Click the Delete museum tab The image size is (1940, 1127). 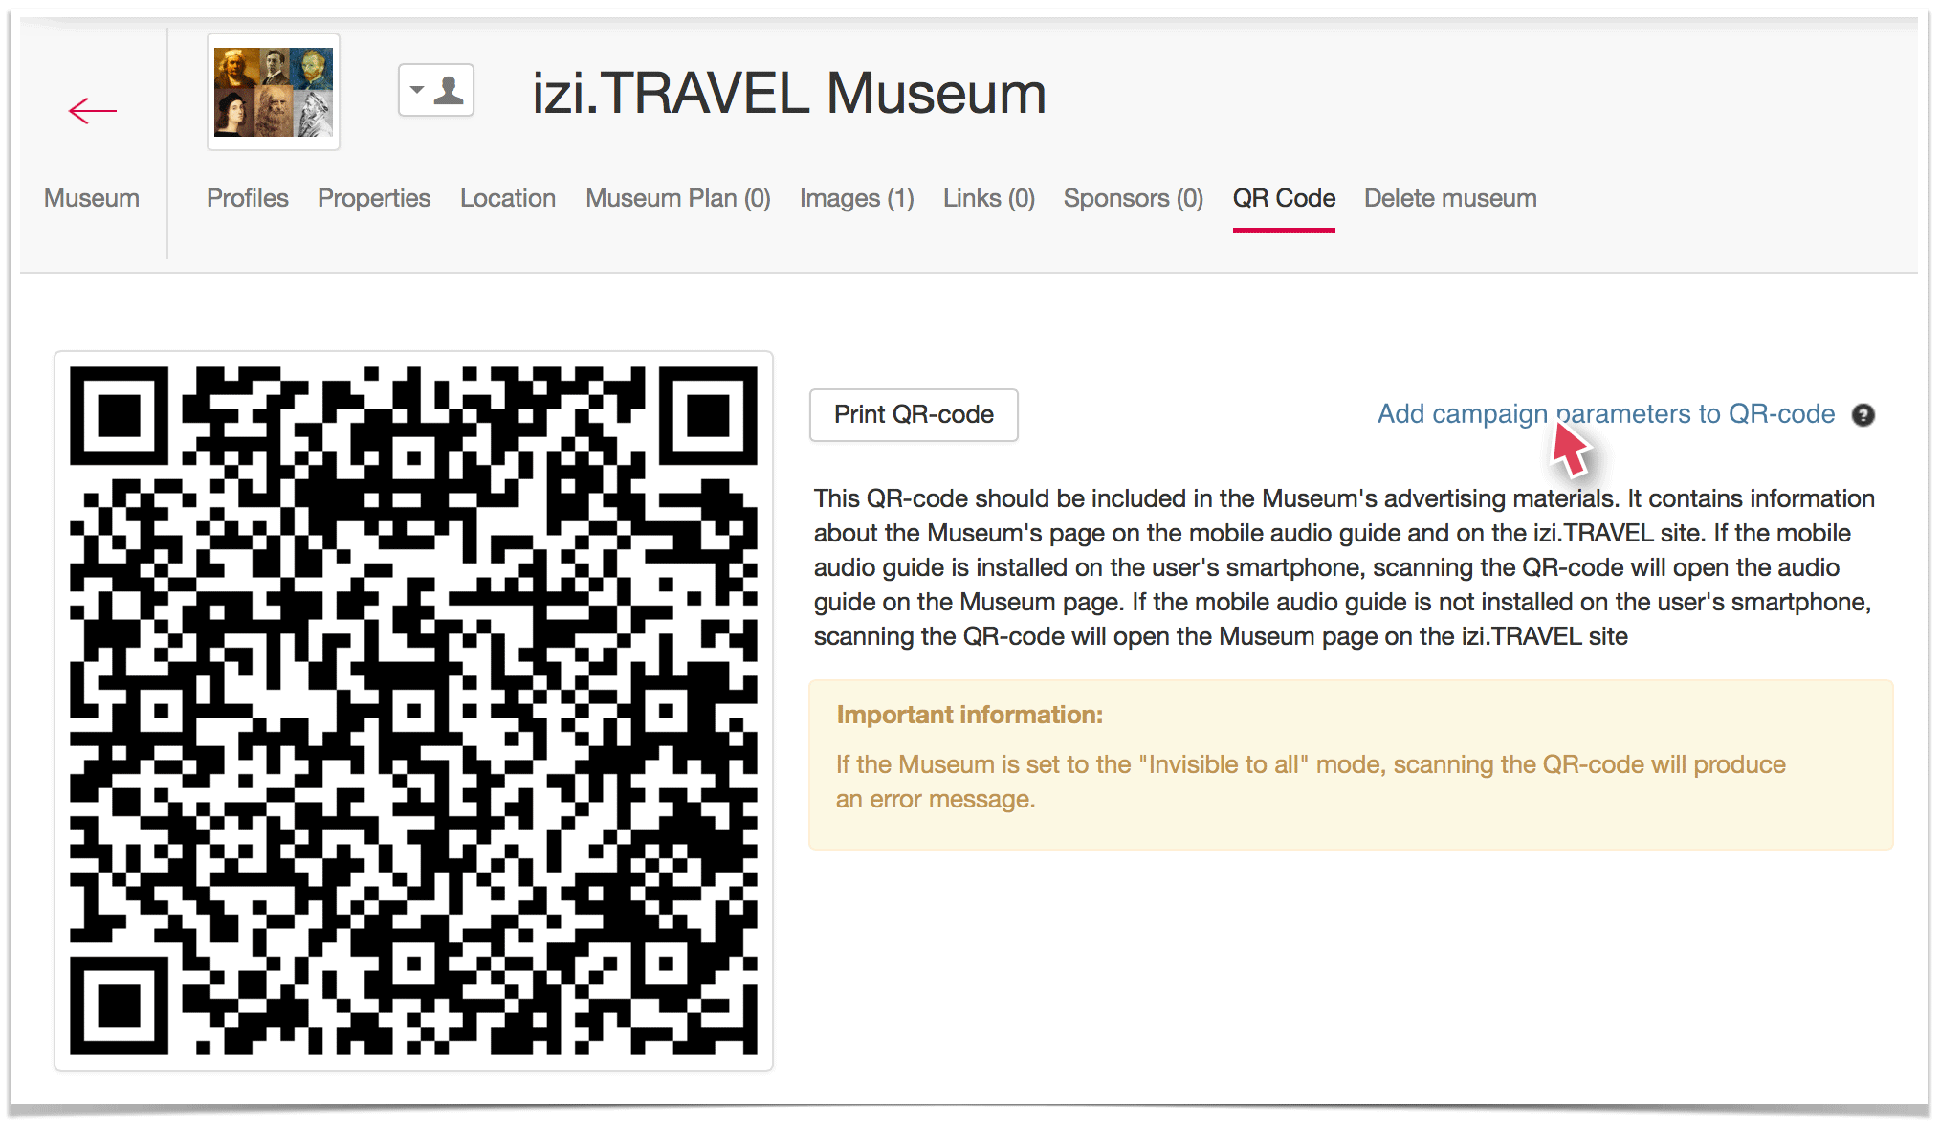point(1450,198)
